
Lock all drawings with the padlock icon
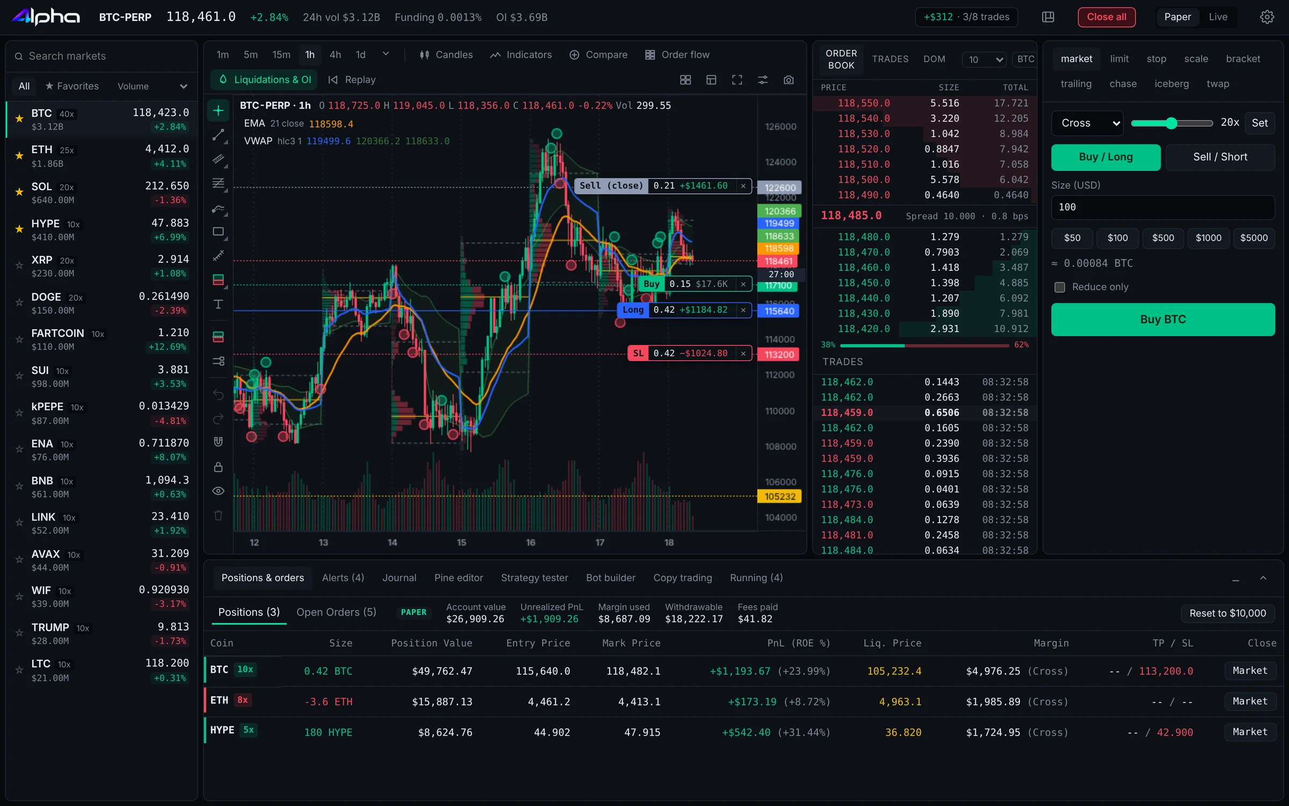[218, 467]
